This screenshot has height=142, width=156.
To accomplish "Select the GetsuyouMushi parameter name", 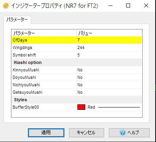I will (x=28, y=92).
